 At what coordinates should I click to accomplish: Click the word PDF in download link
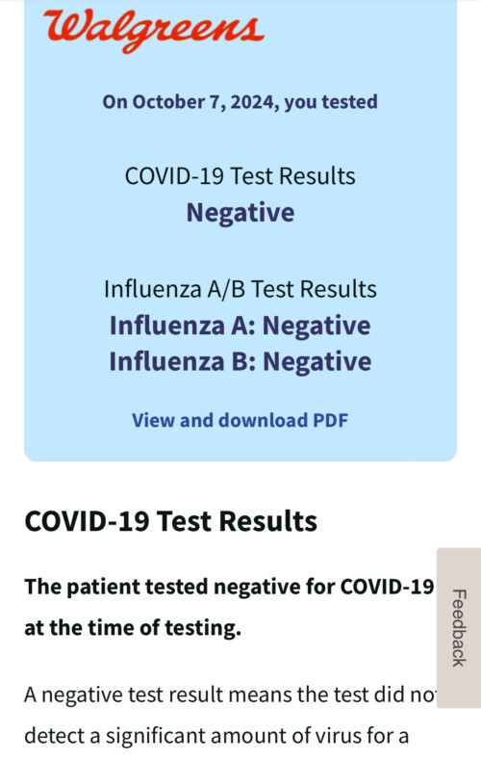[x=331, y=420]
